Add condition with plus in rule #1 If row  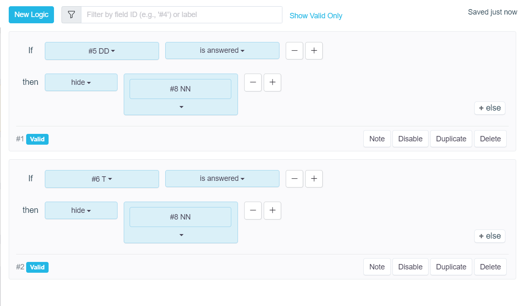click(x=314, y=51)
